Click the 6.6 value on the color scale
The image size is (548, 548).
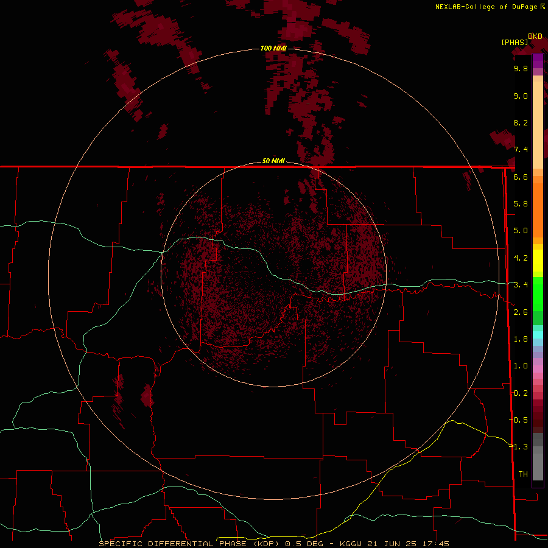521,177
